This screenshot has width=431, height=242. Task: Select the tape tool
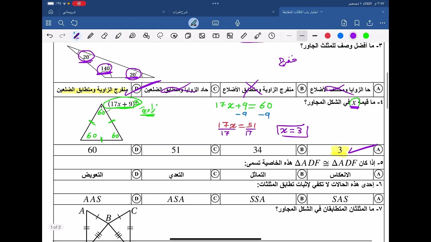click(132, 36)
